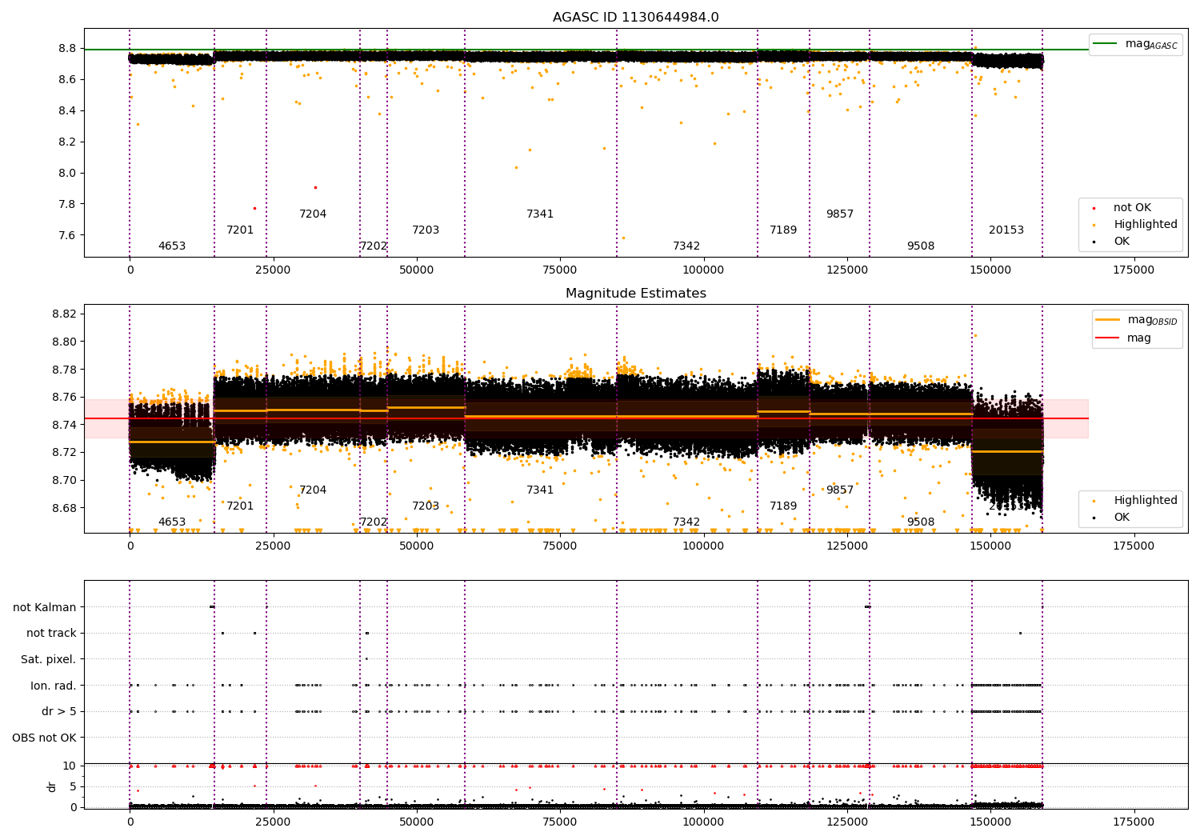Click obsid label 4653 in Magnitude Estimates plot

click(x=172, y=522)
